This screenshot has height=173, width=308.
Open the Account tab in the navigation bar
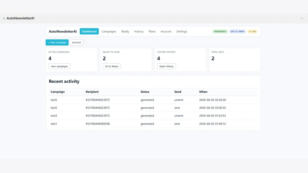[166, 32]
